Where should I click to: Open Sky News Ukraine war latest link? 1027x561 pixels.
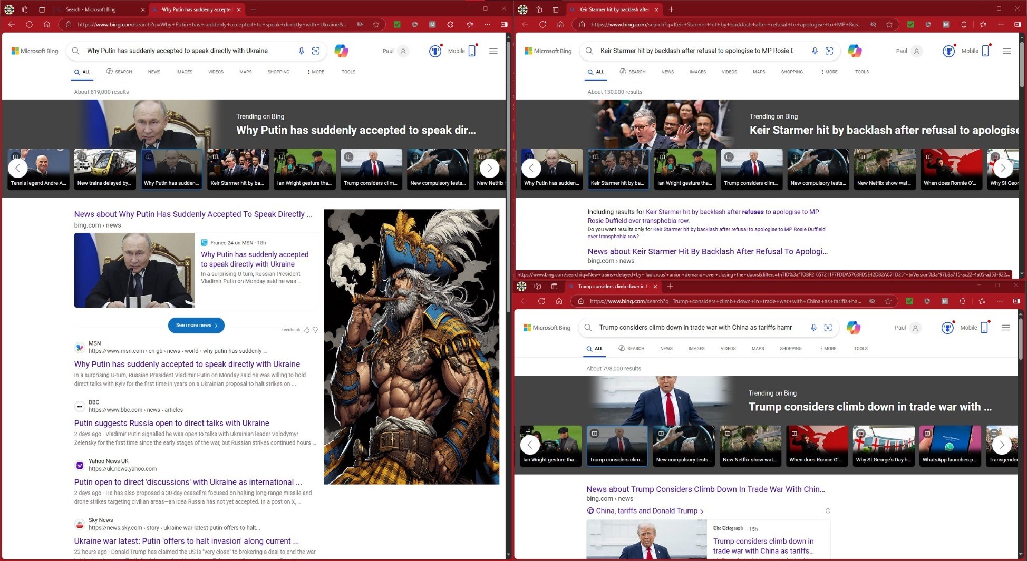(187, 541)
